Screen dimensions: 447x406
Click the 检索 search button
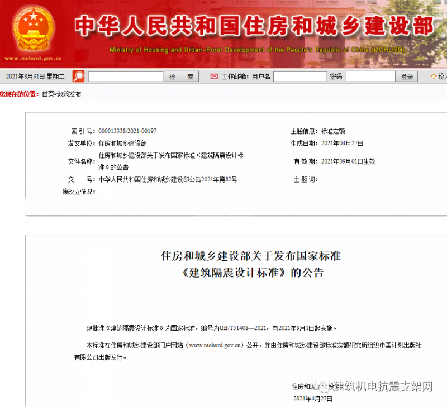click(x=181, y=77)
